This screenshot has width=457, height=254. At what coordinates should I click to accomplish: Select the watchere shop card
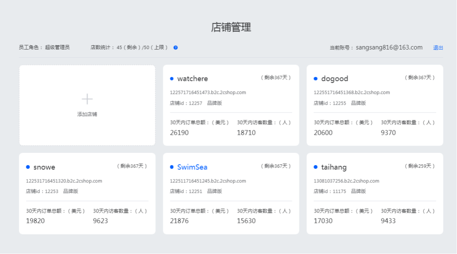(x=231, y=105)
